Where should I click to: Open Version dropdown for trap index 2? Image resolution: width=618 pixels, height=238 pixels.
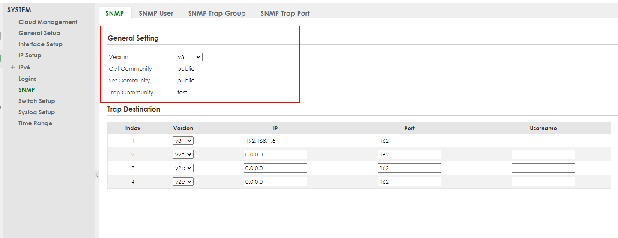183,154
